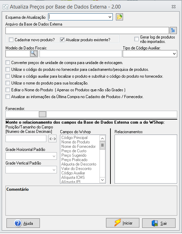Close the Atualiza Preços window

pyautogui.click(x=173, y=7)
